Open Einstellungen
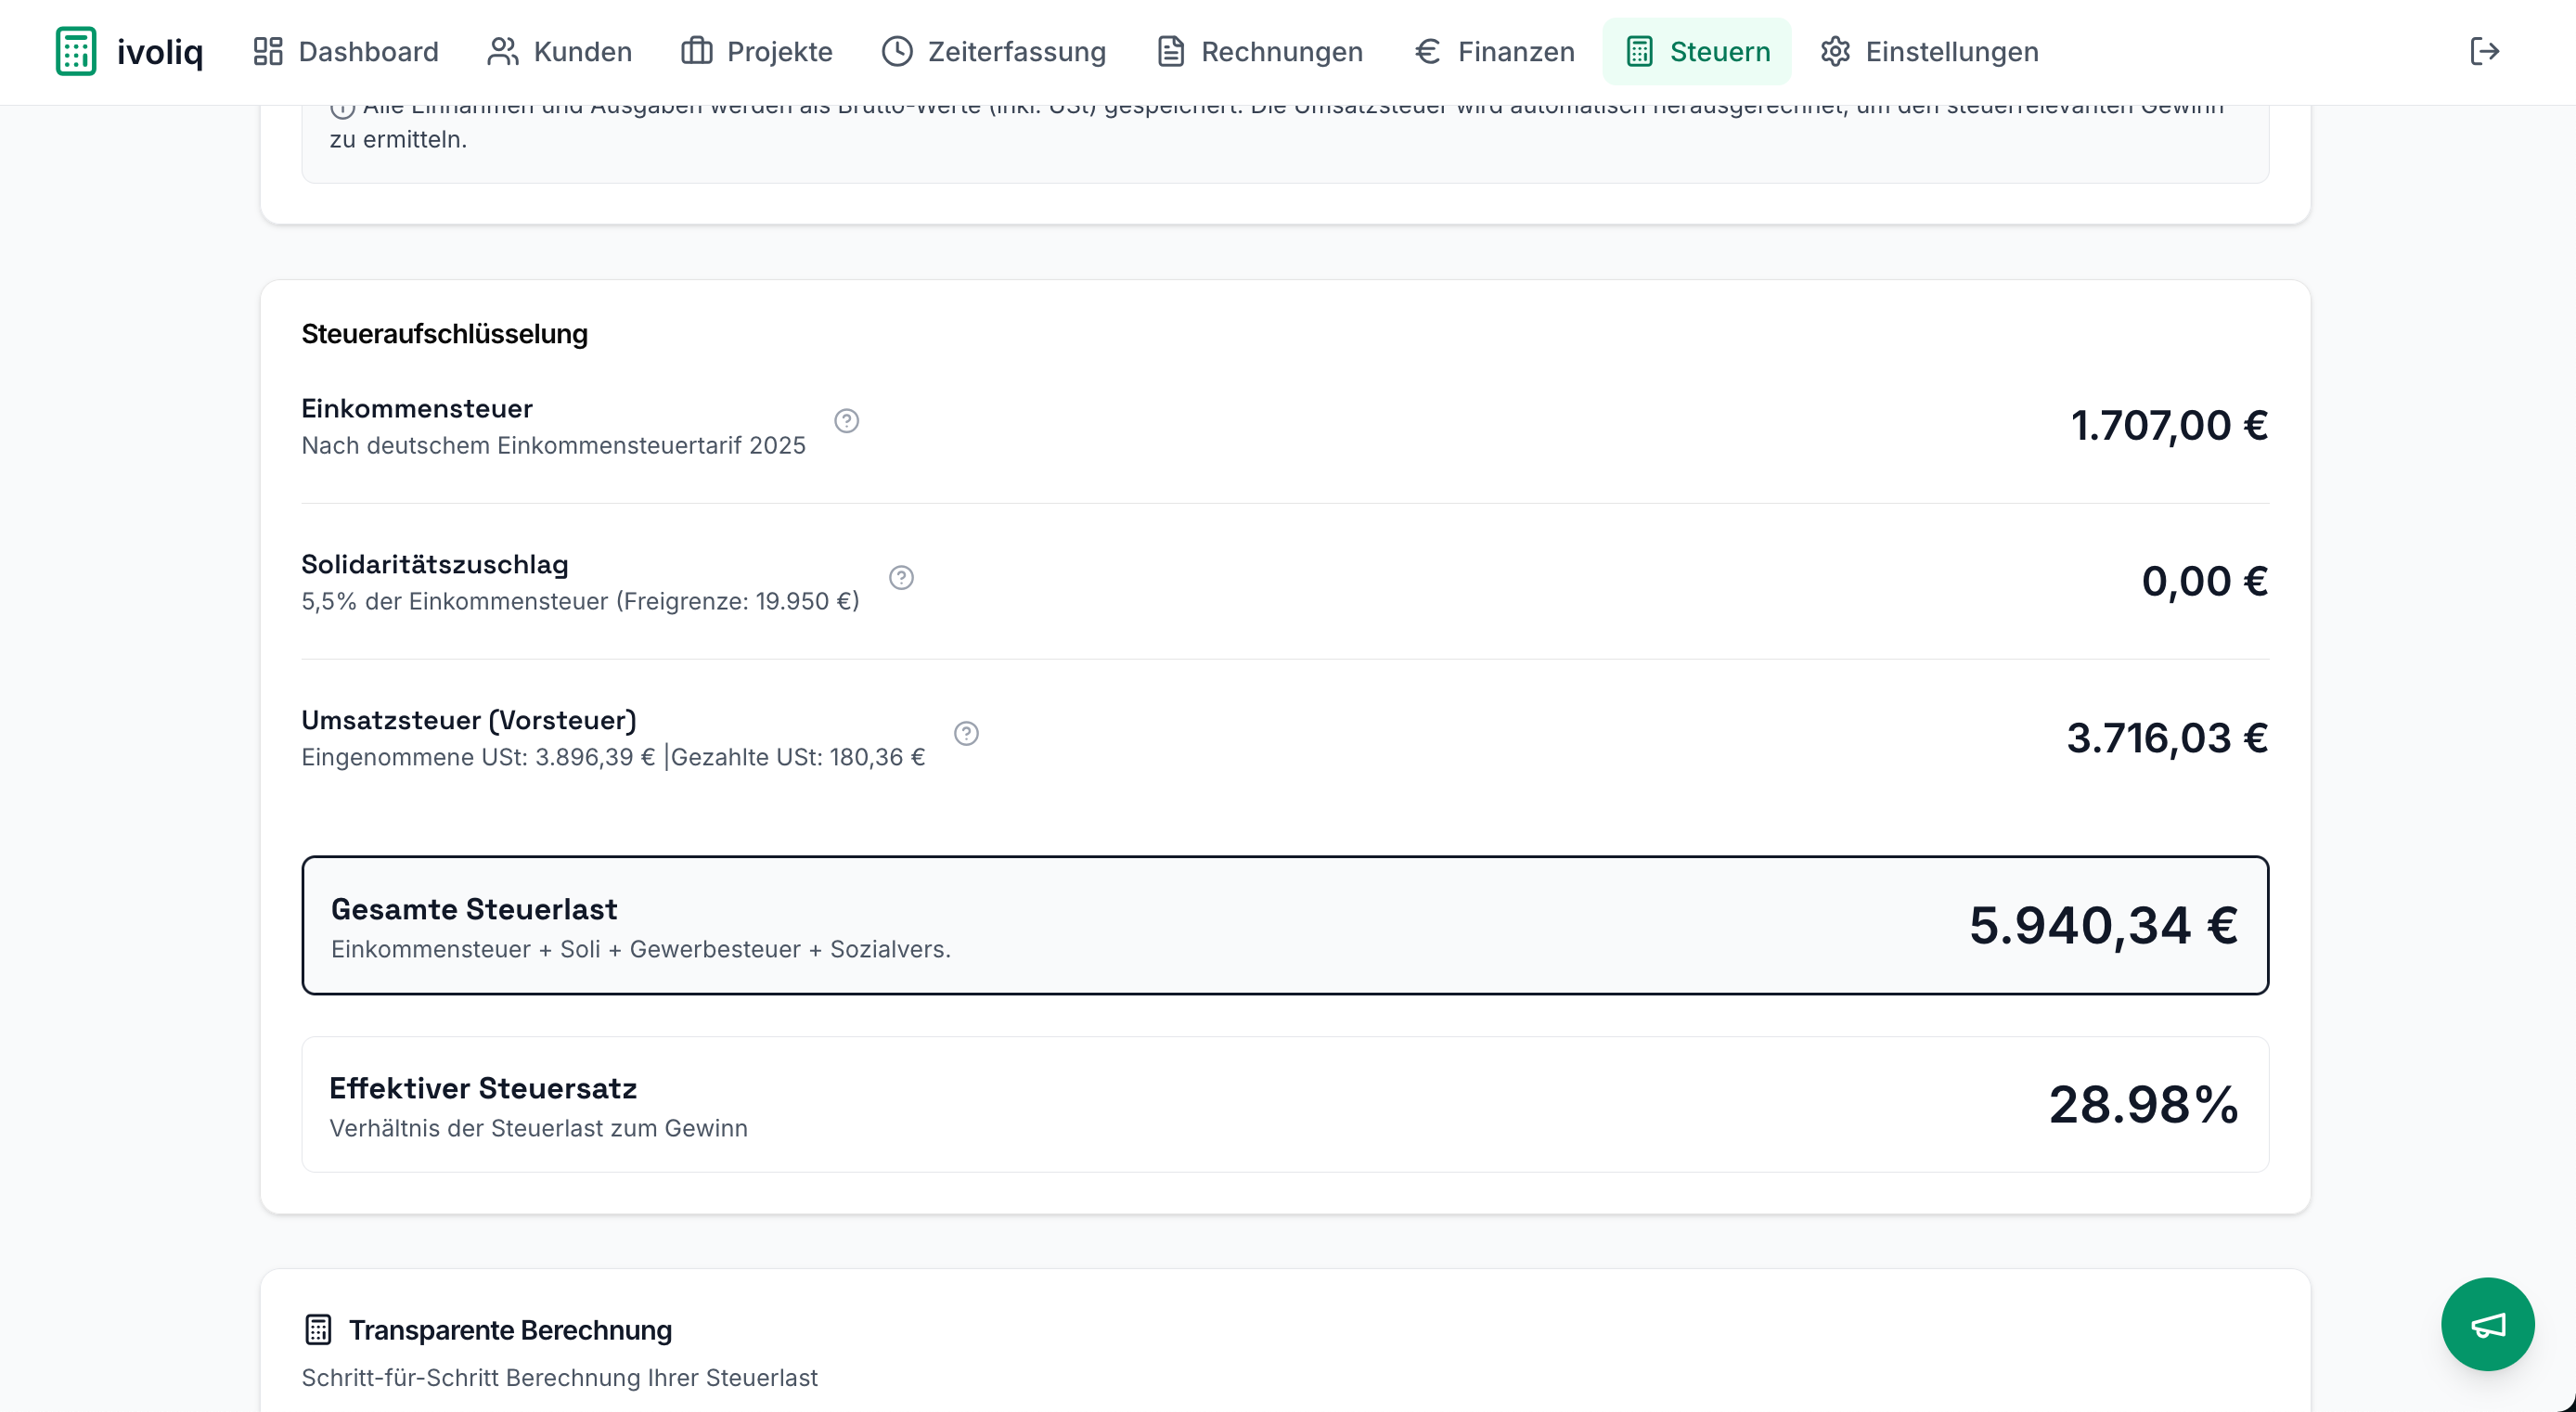 pyautogui.click(x=1929, y=51)
